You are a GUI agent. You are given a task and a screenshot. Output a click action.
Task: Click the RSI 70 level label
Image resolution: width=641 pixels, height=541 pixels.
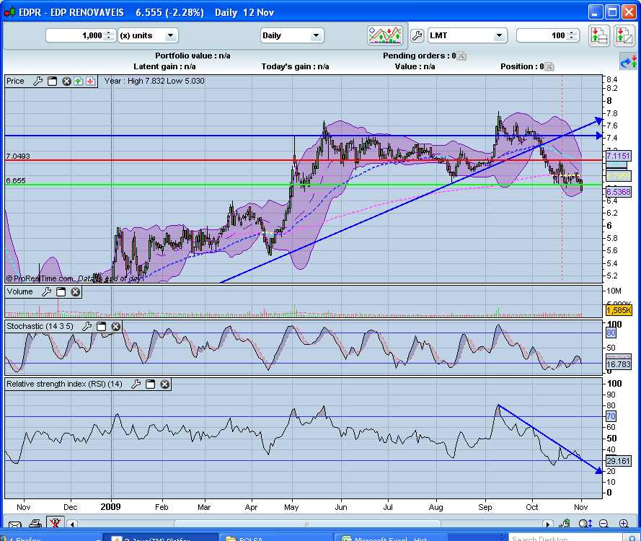click(611, 416)
